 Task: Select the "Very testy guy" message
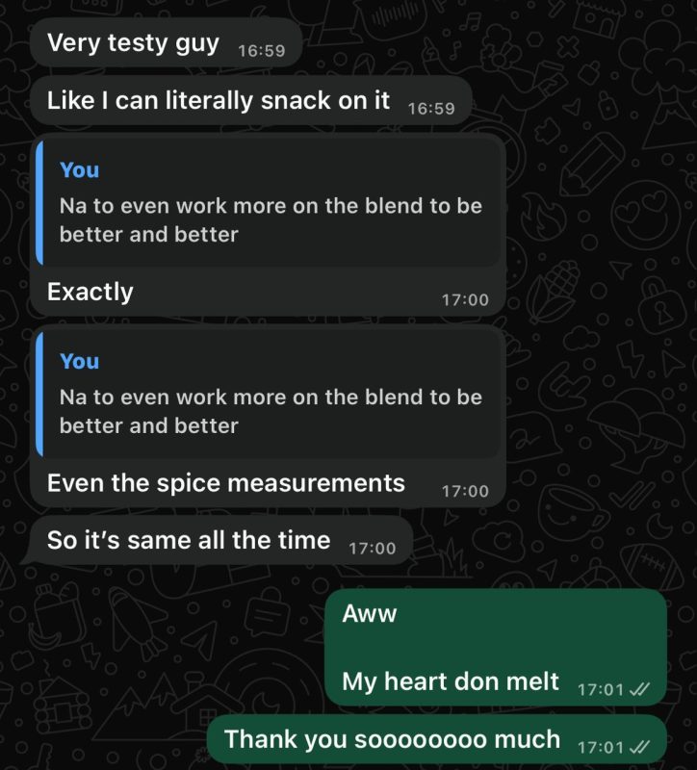tap(133, 43)
